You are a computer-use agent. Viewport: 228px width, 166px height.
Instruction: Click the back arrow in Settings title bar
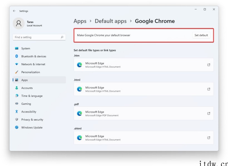[14, 11]
